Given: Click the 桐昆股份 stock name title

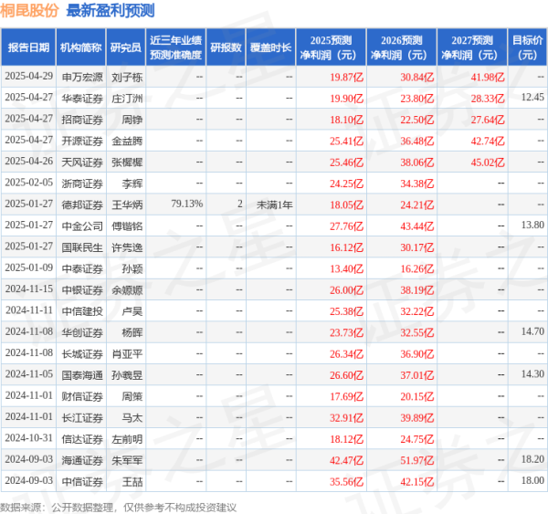Looking at the screenshot, I should 30,11.
